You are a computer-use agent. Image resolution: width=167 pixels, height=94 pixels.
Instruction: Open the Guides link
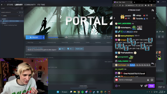coord(88,42)
